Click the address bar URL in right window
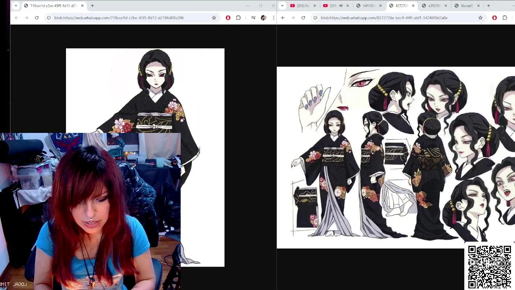The width and height of the screenshot is (515, 290). coord(384,18)
